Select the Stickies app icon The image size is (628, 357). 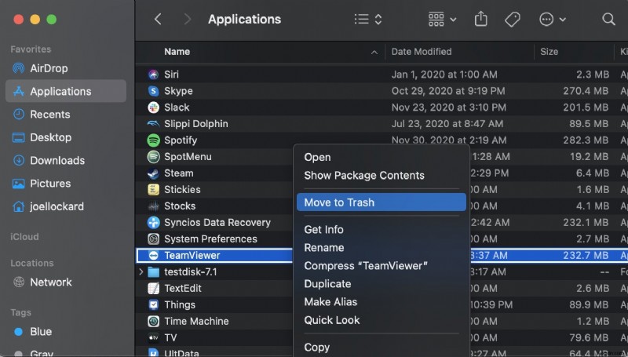coord(153,190)
